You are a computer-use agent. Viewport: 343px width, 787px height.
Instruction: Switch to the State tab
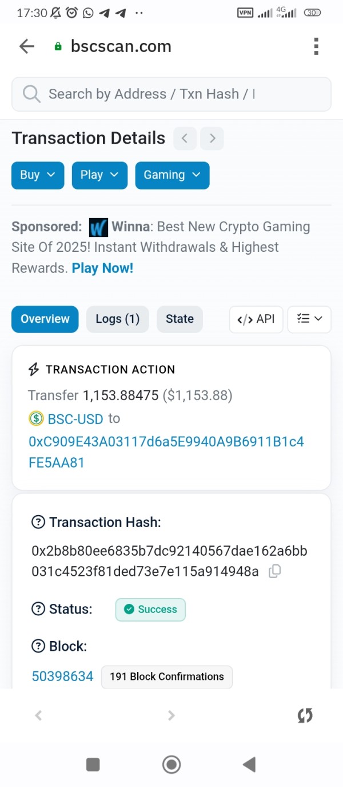(x=180, y=319)
